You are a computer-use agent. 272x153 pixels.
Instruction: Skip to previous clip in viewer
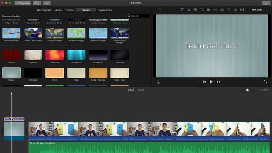[204, 82]
